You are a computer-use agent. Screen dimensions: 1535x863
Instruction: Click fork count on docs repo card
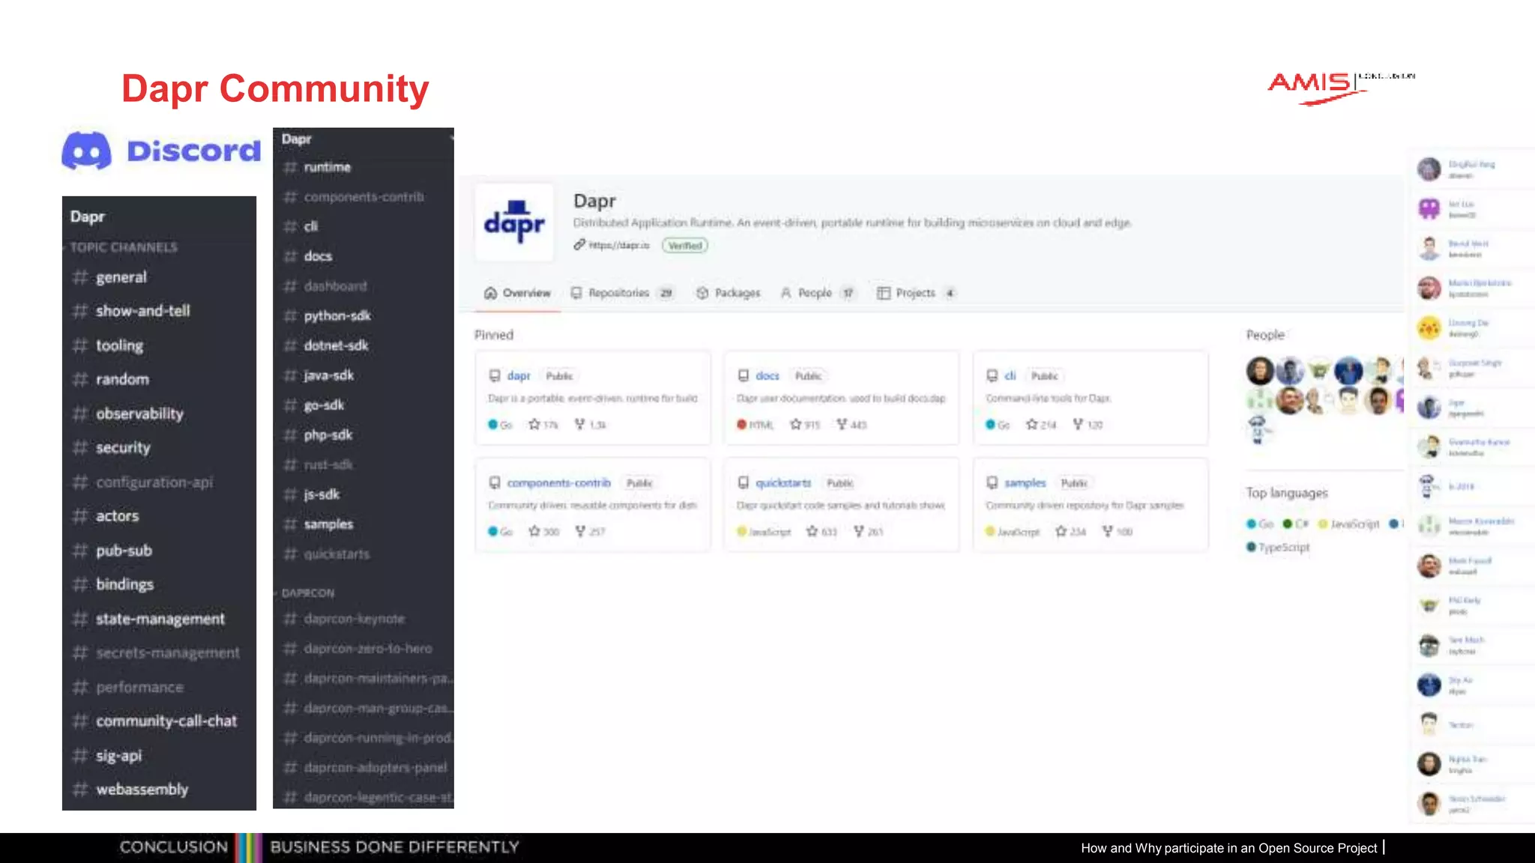coord(852,425)
